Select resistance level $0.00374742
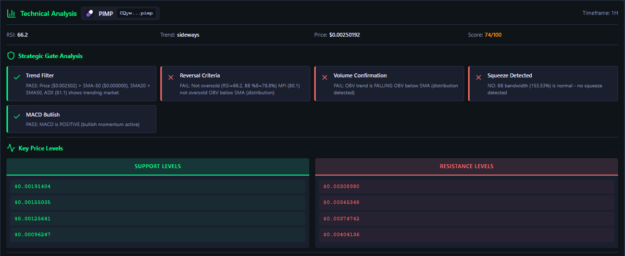The image size is (625, 256). click(x=467, y=218)
